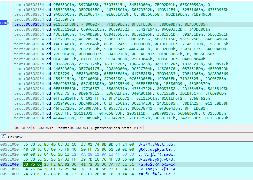
Task: Click the value 4FA47F28h
Action: click(63, 118)
